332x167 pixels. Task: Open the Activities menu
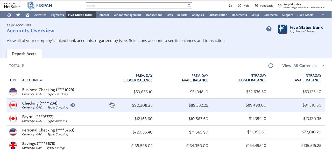click(40, 15)
